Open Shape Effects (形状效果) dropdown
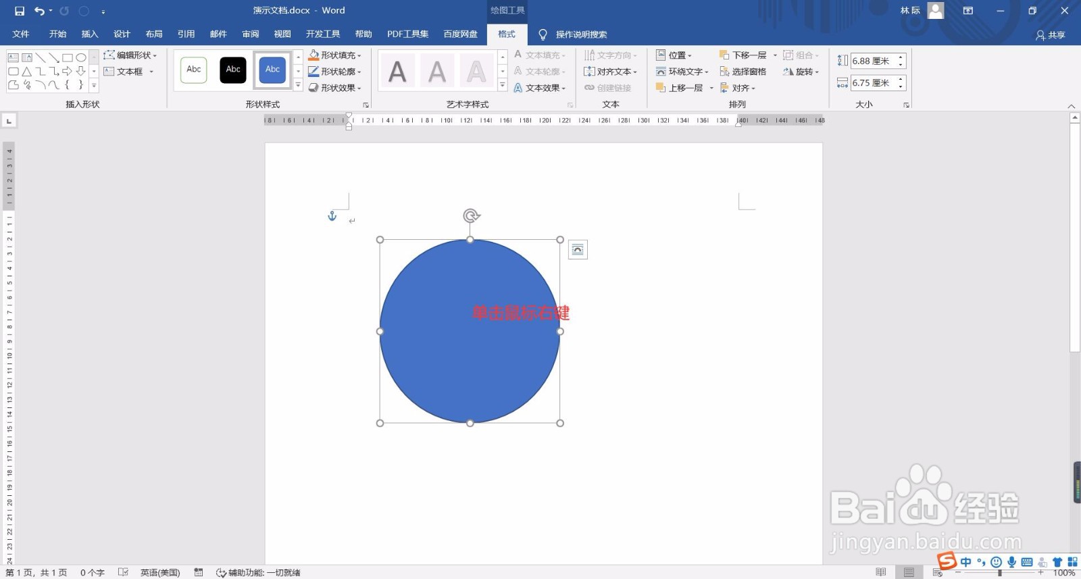 [335, 88]
